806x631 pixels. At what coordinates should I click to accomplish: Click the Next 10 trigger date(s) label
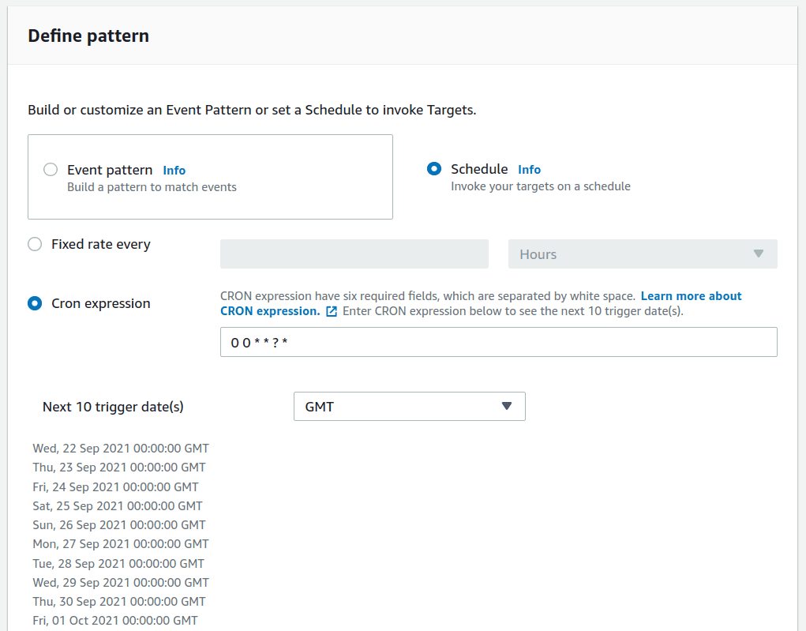click(113, 406)
